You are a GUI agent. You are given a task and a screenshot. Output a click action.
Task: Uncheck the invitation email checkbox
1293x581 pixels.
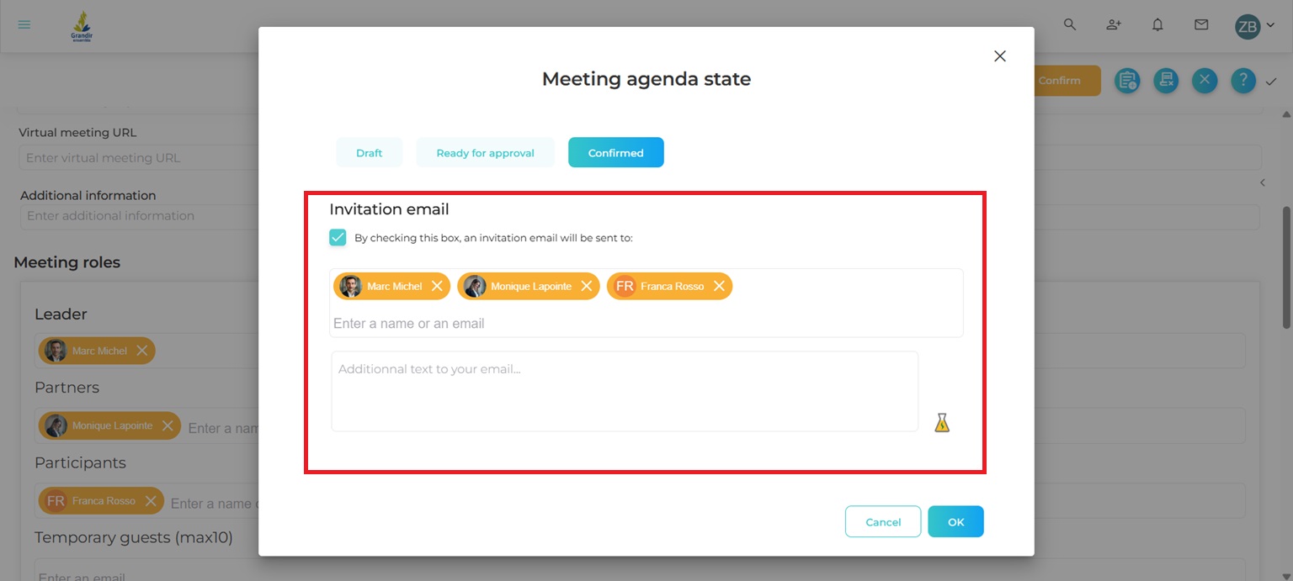(338, 237)
